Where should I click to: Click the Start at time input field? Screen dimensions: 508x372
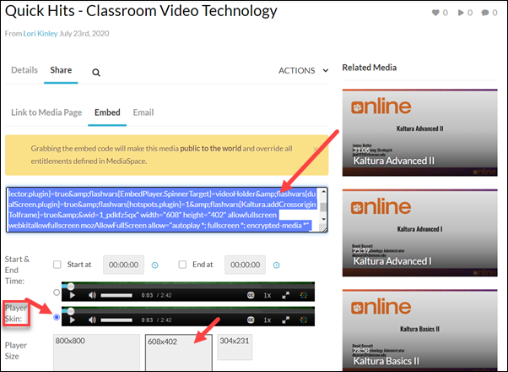(x=123, y=265)
